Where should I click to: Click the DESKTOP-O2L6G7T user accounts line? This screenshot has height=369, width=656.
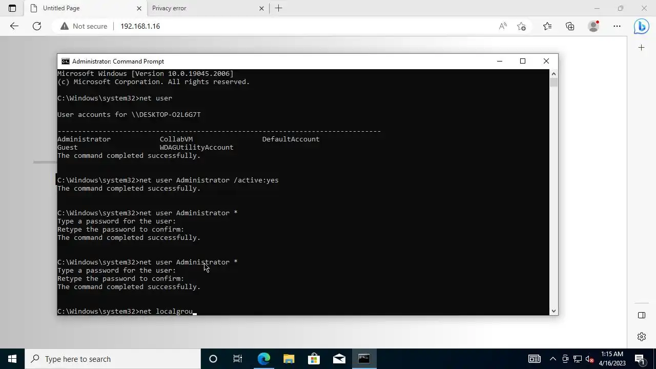coord(129,115)
